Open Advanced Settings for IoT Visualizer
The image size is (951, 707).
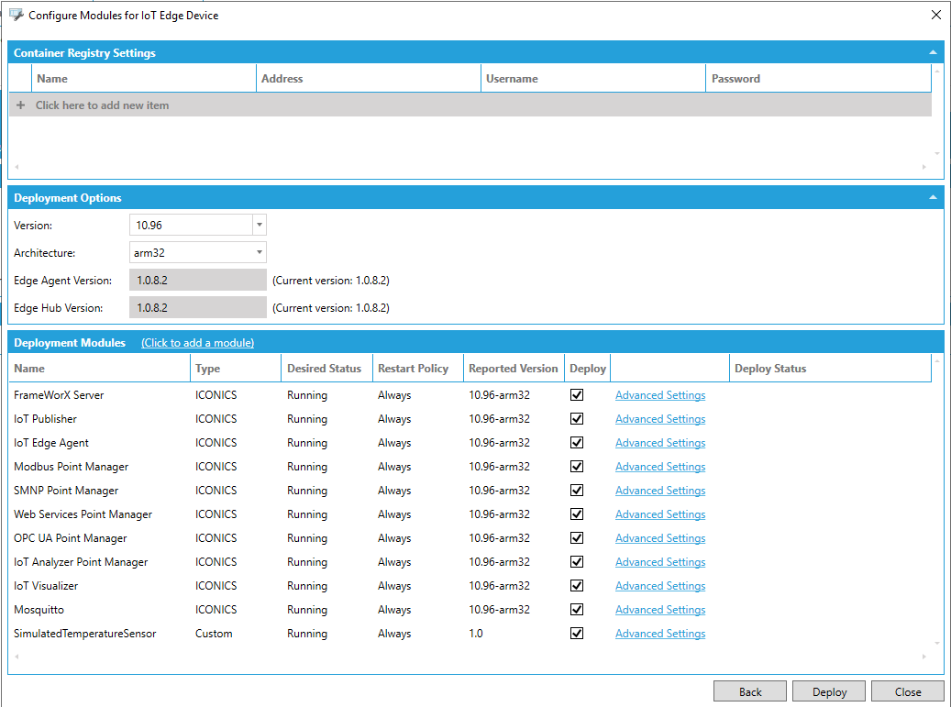click(x=660, y=586)
